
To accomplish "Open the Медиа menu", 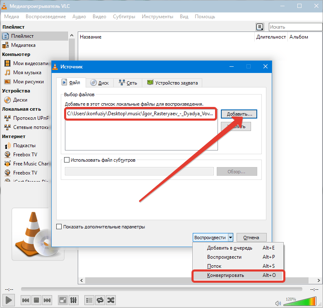I will click(12, 17).
